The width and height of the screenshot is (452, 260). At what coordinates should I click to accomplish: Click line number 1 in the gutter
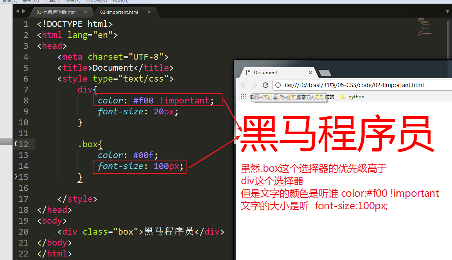tap(26, 24)
